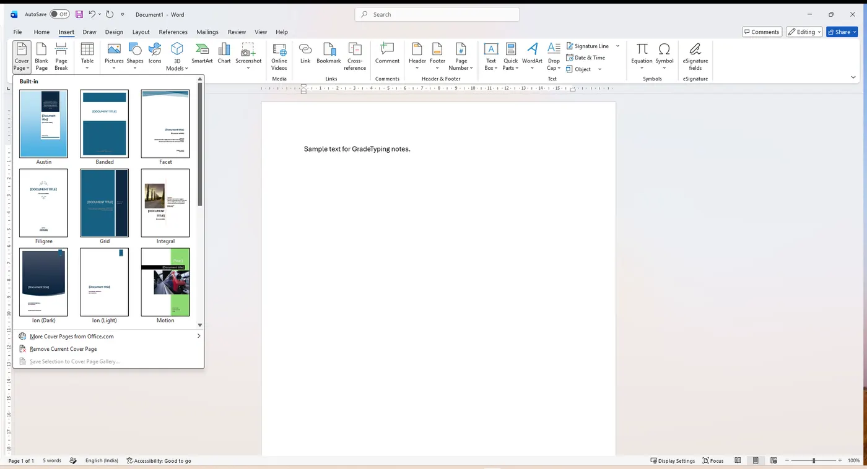Open the Pictures menu
867x469 pixels.
(114, 57)
